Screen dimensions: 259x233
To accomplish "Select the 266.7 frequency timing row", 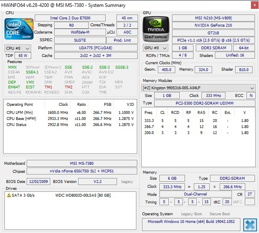I will pyautogui.click(x=198, y=127).
